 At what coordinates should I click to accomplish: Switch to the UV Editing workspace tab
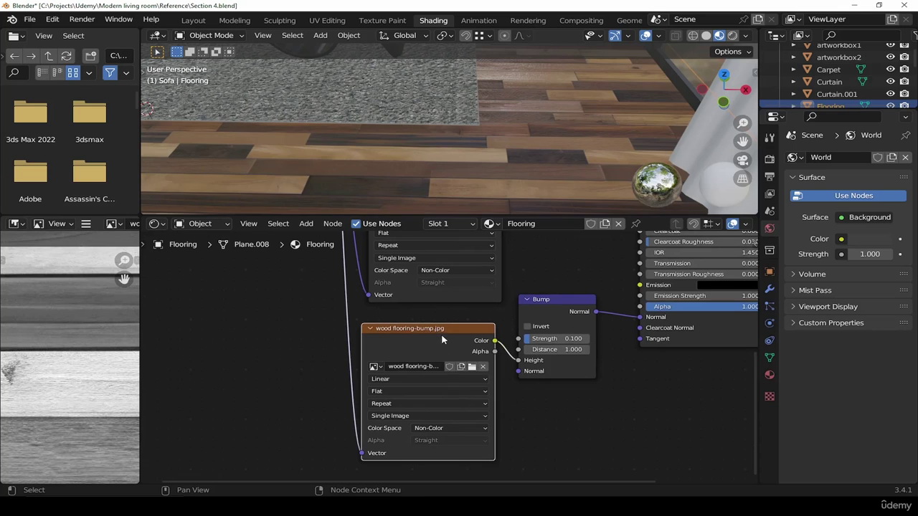click(327, 20)
